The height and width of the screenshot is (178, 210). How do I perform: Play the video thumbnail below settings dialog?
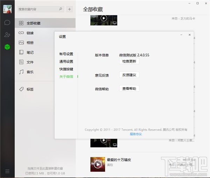tap(104, 141)
